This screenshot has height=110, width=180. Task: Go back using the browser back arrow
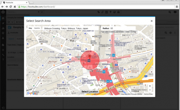point(2,7)
